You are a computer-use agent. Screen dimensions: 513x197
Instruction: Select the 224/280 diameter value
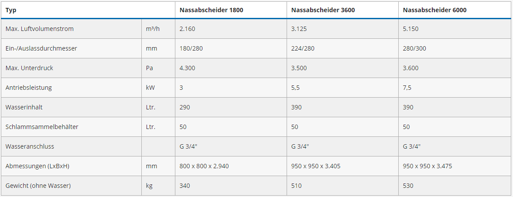(303, 48)
